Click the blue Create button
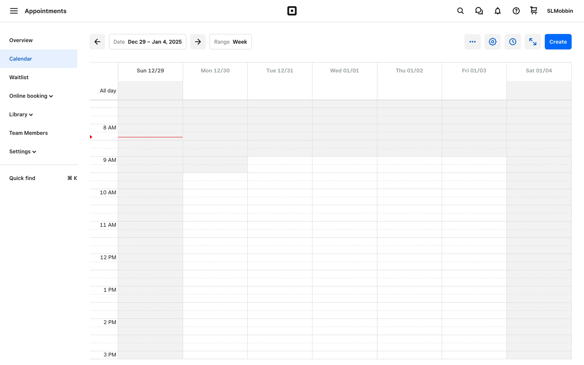 (558, 42)
